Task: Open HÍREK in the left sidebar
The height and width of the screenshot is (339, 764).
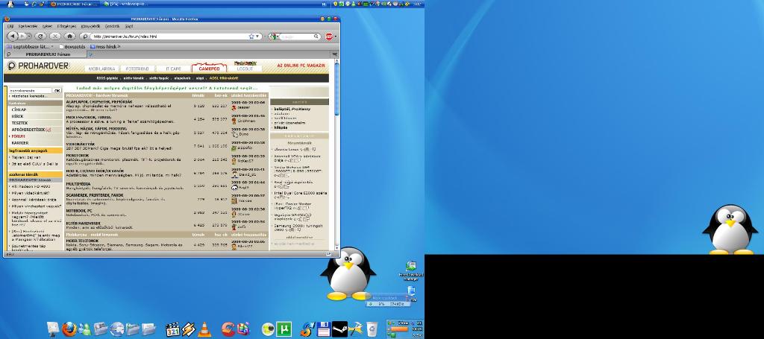Action: click(x=18, y=117)
